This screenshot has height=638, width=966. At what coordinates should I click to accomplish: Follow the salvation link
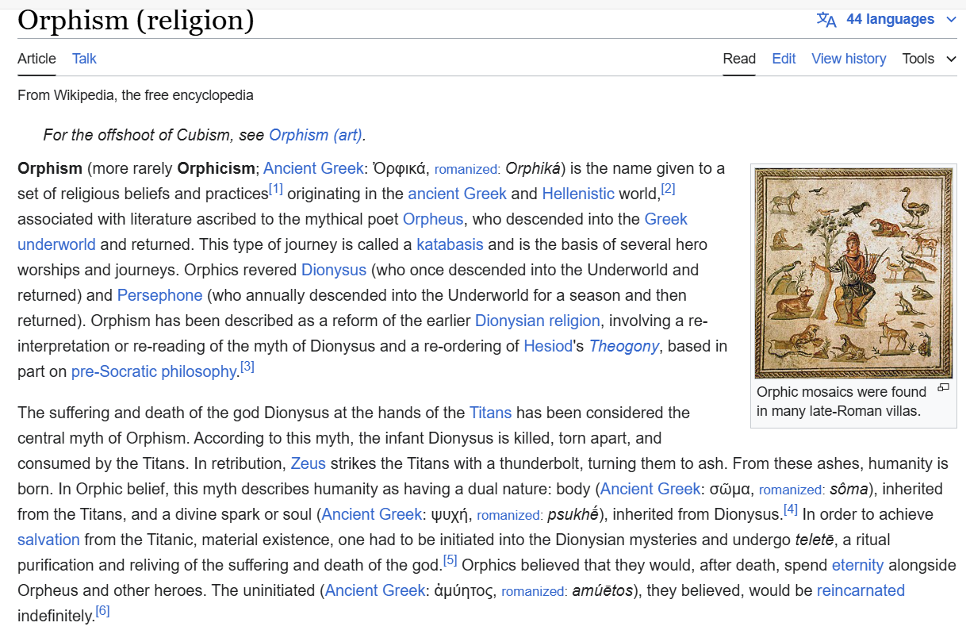point(48,540)
